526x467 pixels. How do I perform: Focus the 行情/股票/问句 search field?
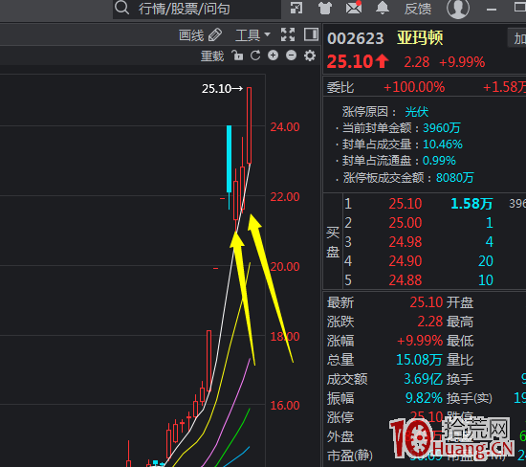pos(197,9)
